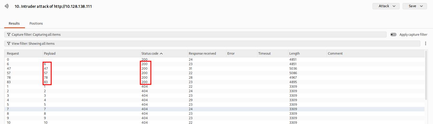Expand the Save dropdown

[x=414, y=6]
